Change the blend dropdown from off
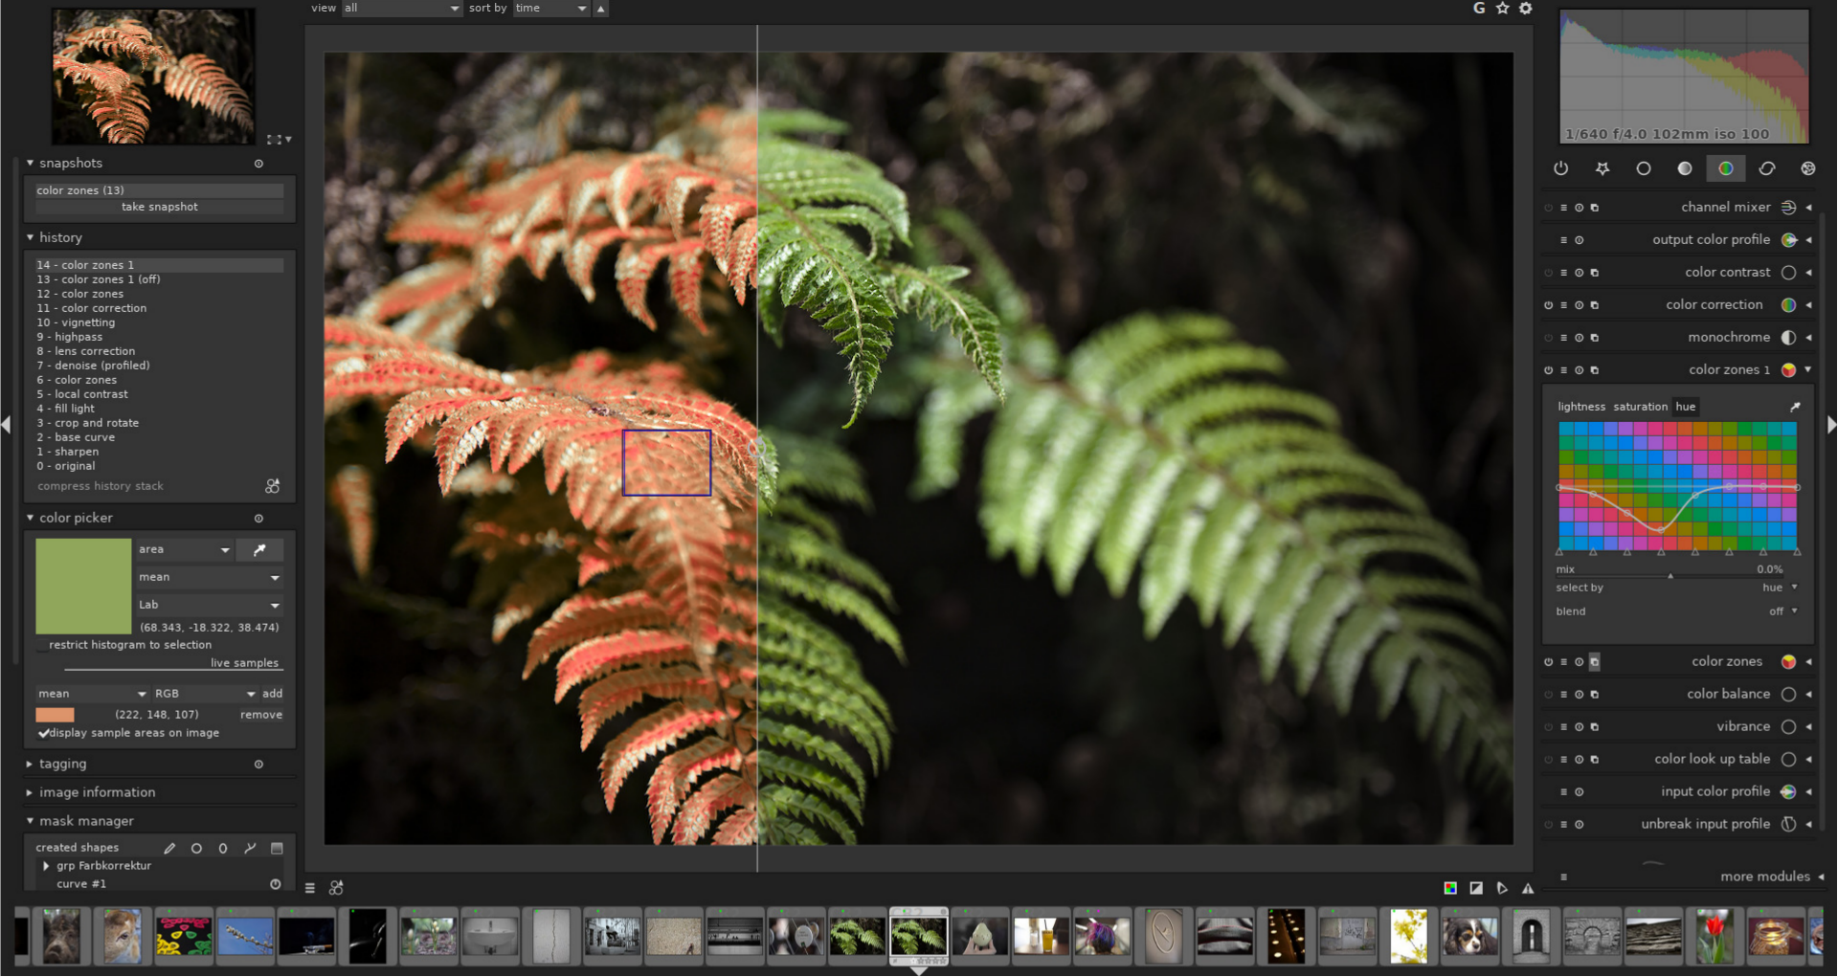 point(1782,611)
